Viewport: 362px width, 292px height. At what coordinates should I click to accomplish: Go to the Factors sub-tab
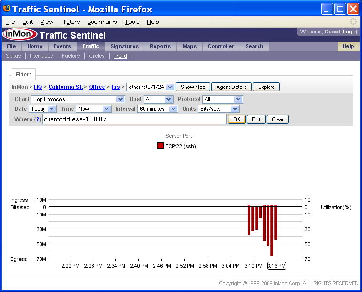tap(71, 56)
